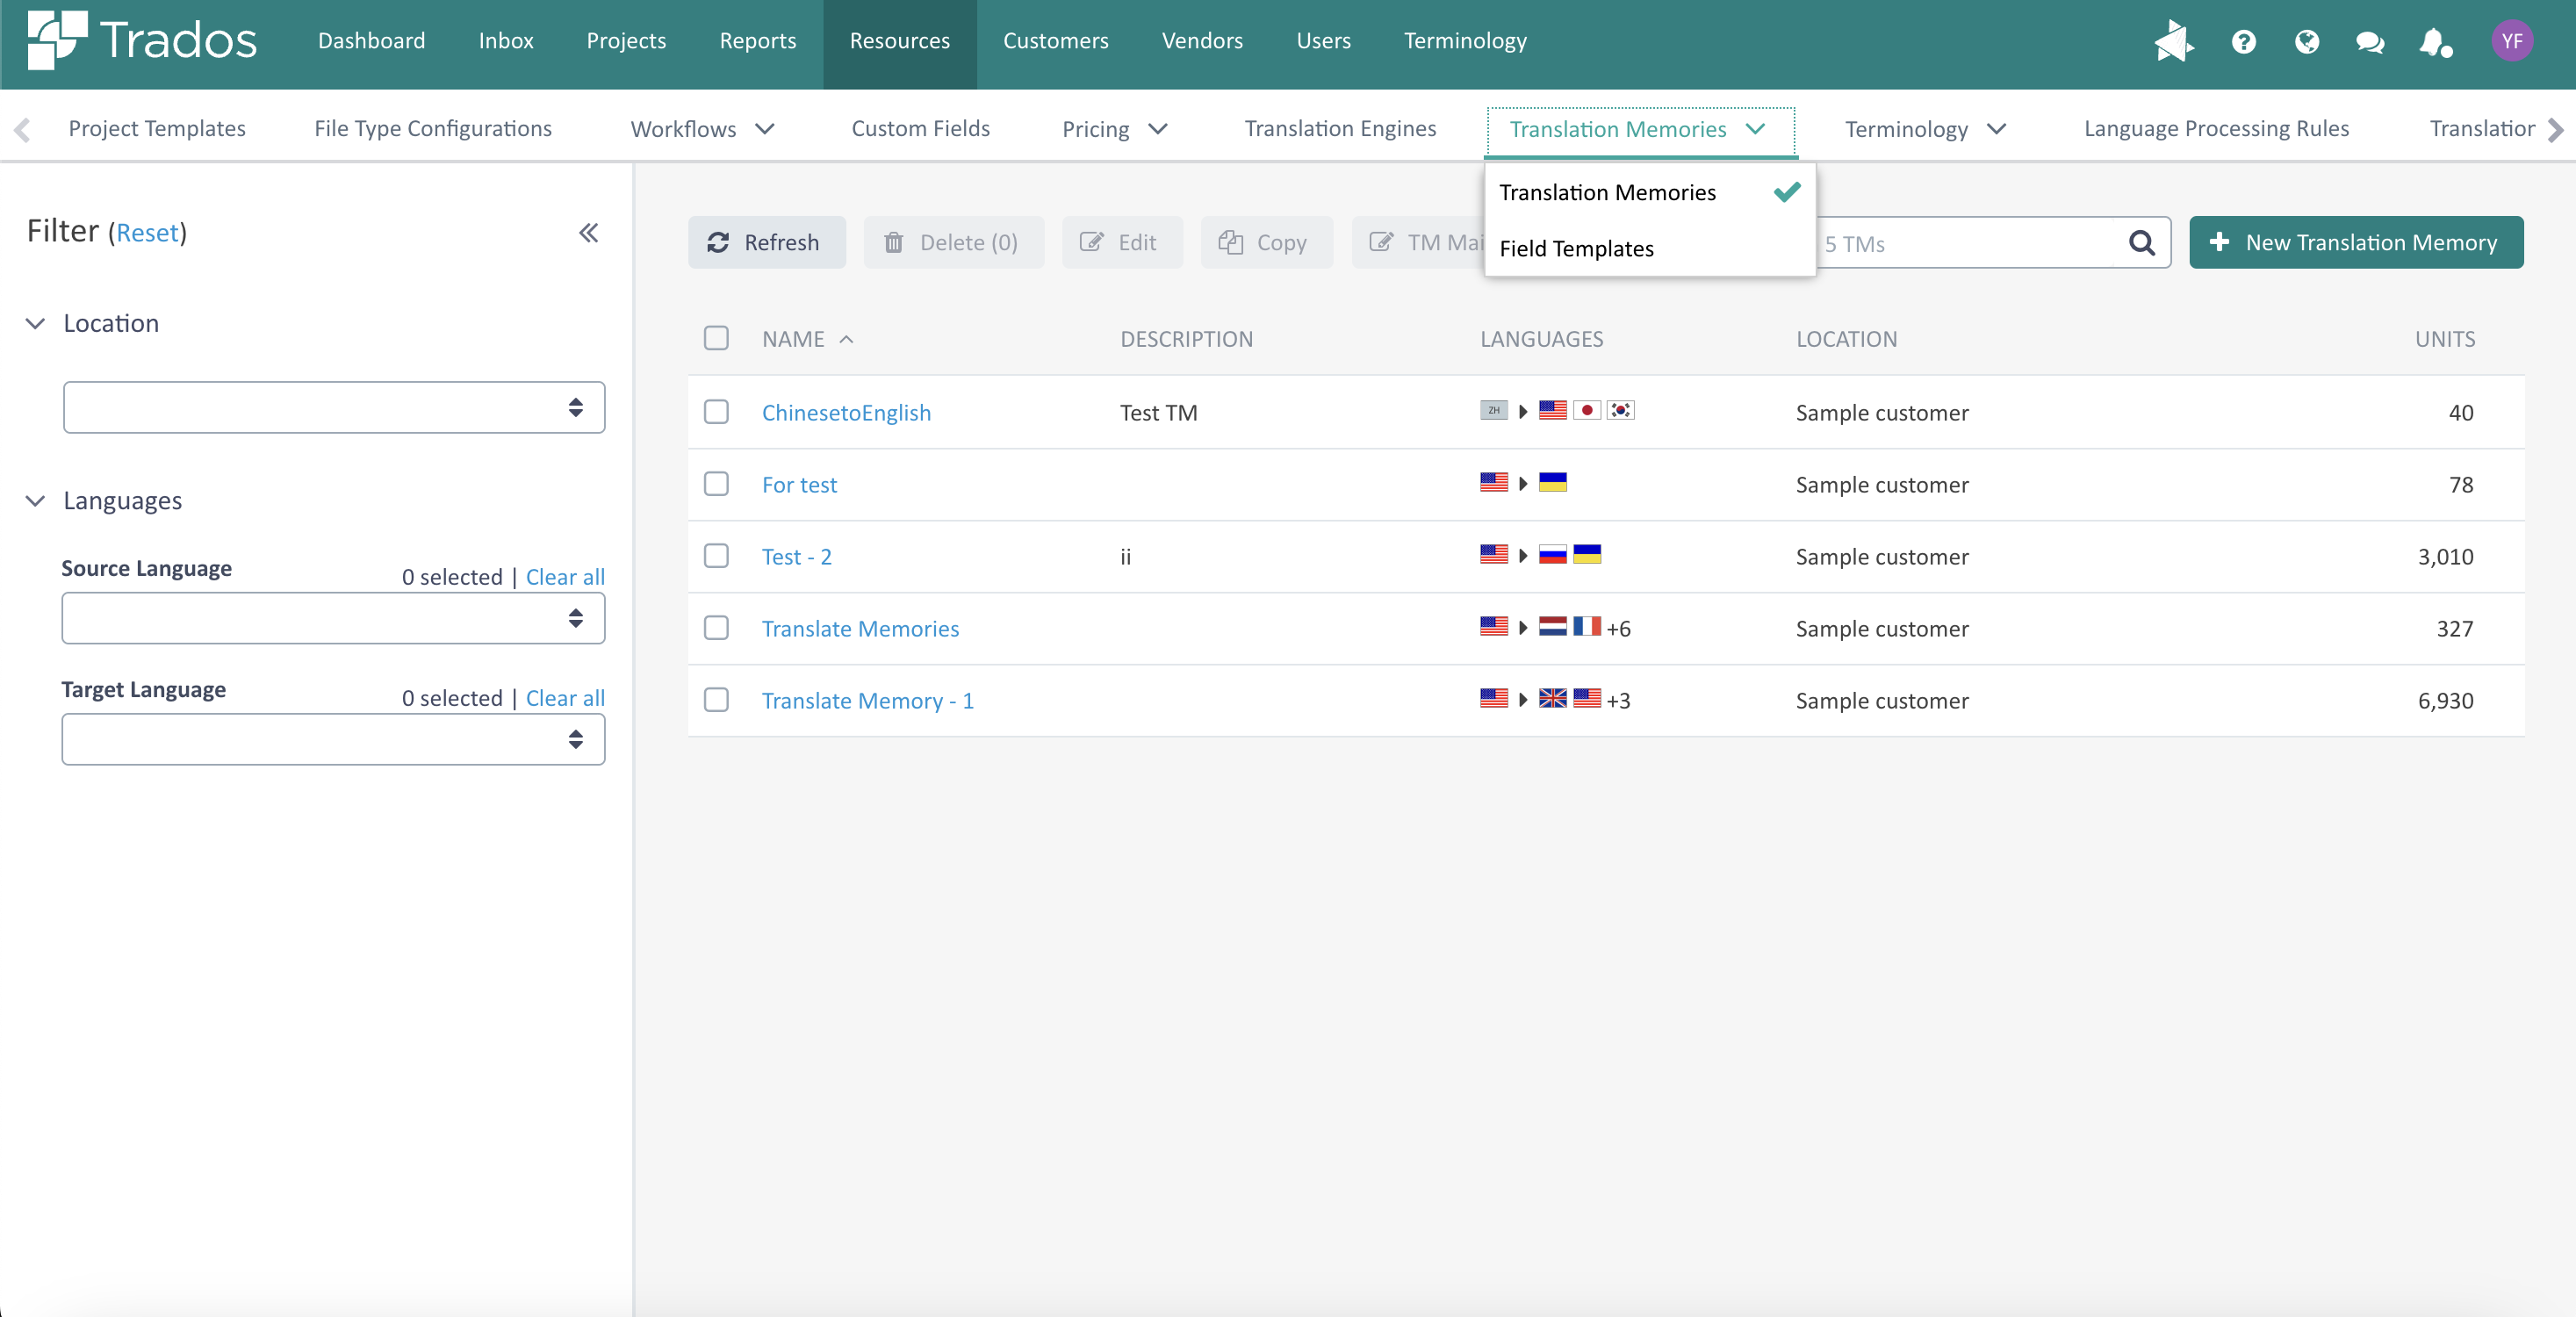Check the Translate Memories row checkbox
The height and width of the screenshot is (1317, 2576).
coord(716,628)
